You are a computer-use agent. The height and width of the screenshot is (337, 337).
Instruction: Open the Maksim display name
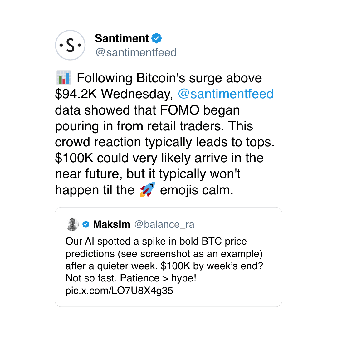click(111, 224)
